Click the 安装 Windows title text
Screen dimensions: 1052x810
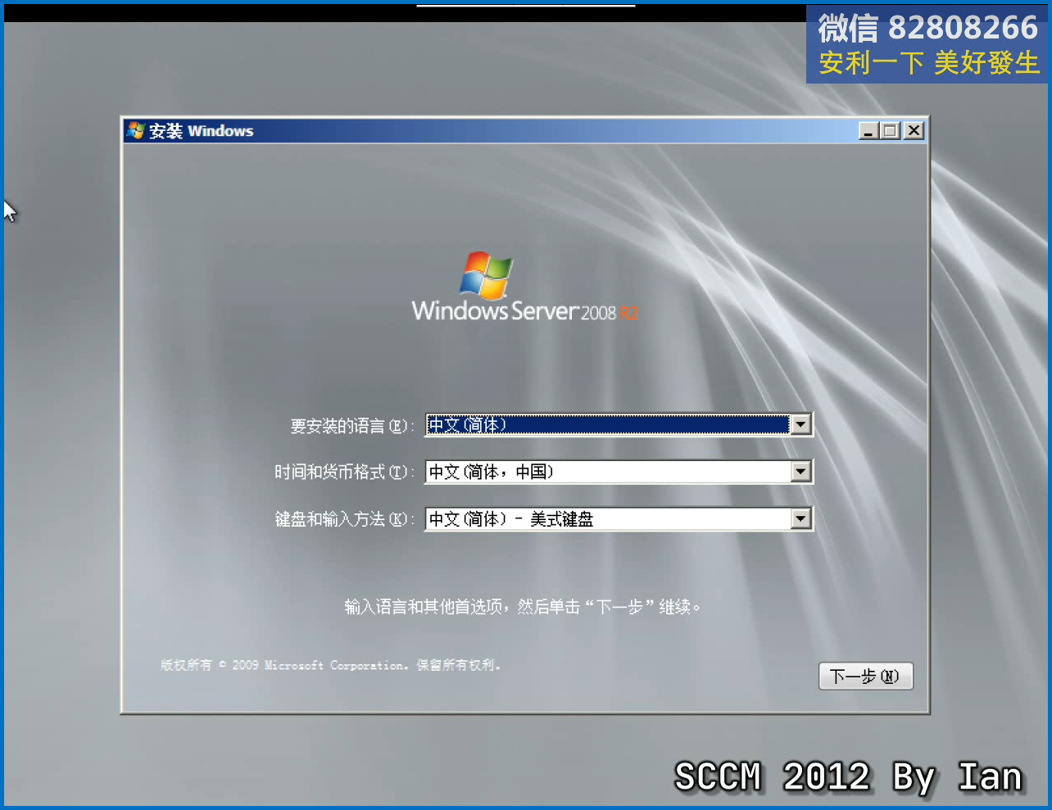[202, 131]
